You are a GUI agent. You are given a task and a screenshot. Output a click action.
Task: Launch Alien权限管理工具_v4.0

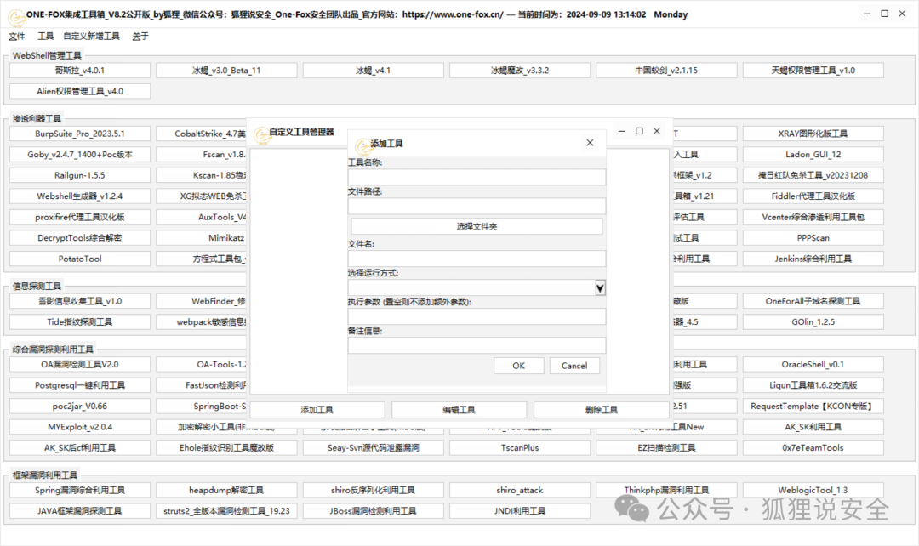tap(80, 91)
